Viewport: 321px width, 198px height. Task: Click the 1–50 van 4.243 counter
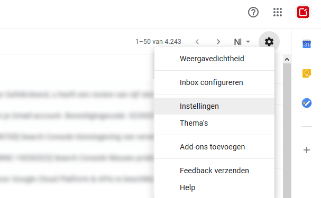(x=158, y=42)
